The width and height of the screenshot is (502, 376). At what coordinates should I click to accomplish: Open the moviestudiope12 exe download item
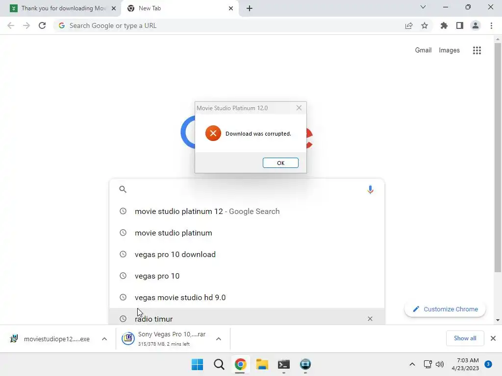50,339
